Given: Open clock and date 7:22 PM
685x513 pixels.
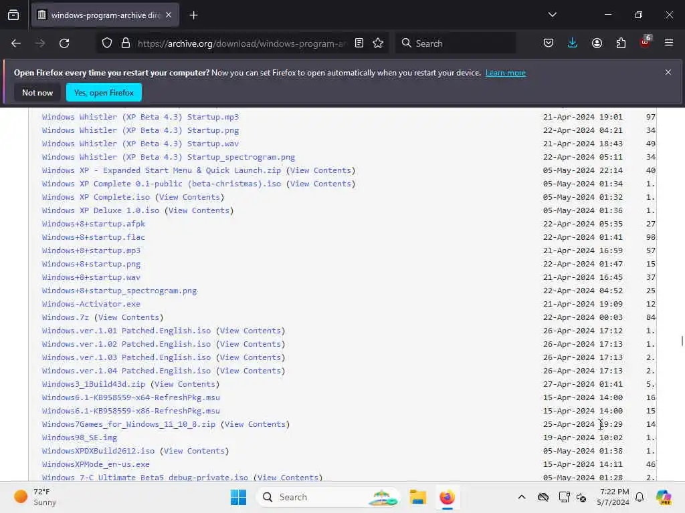Looking at the screenshot, I should tap(613, 497).
